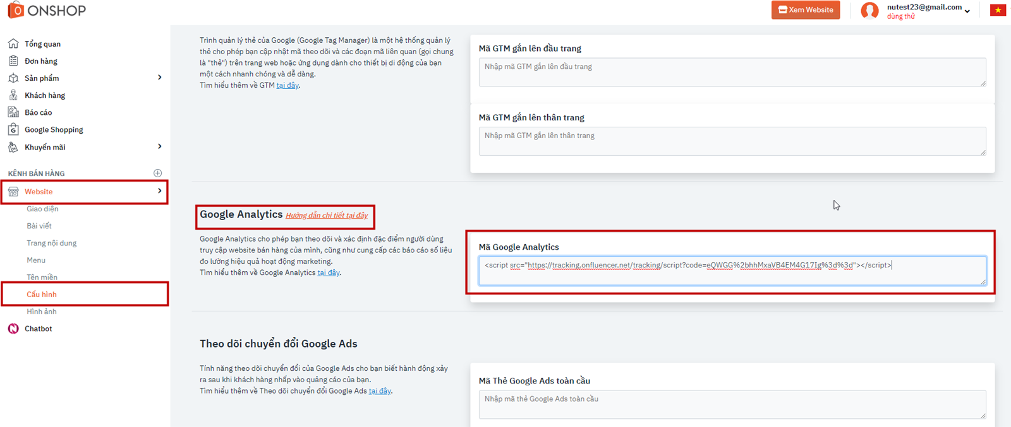Screen dimensions: 1011x427
Task: Select Giao diện submenu item
Action: pos(42,209)
